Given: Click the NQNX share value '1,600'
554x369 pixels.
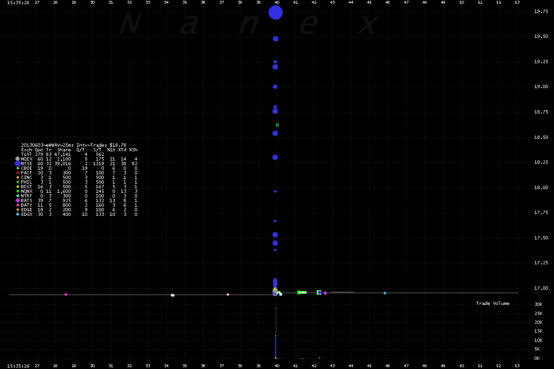Looking at the screenshot, I should [64, 191].
